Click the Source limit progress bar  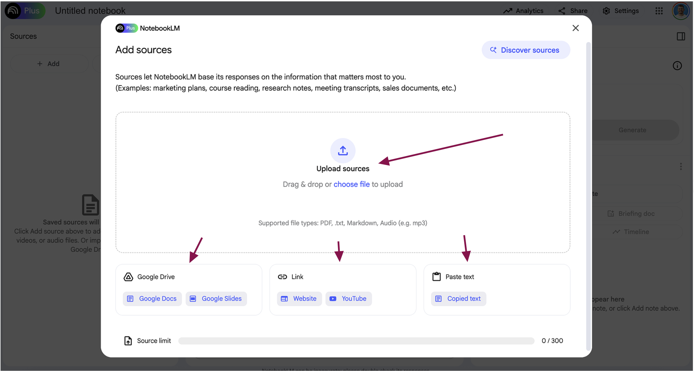pyautogui.click(x=356, y=341)
